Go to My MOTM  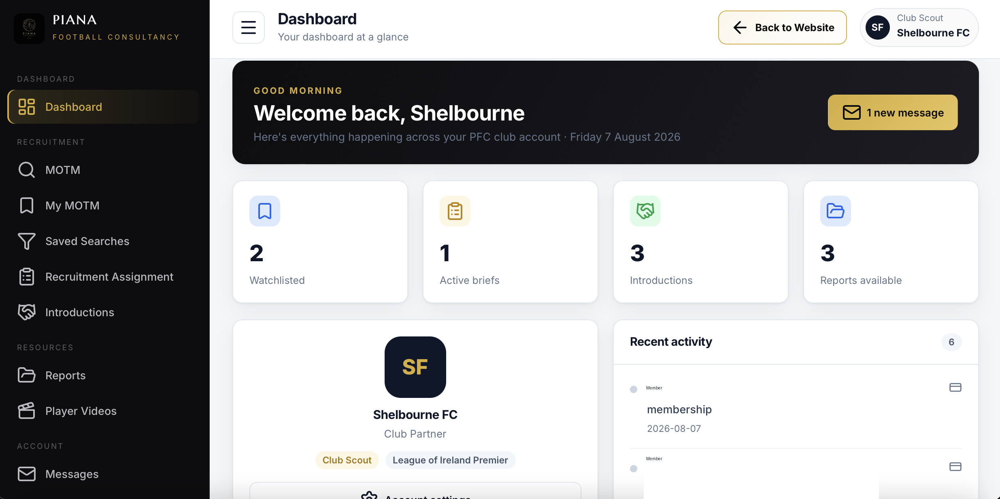click(103, 205)
